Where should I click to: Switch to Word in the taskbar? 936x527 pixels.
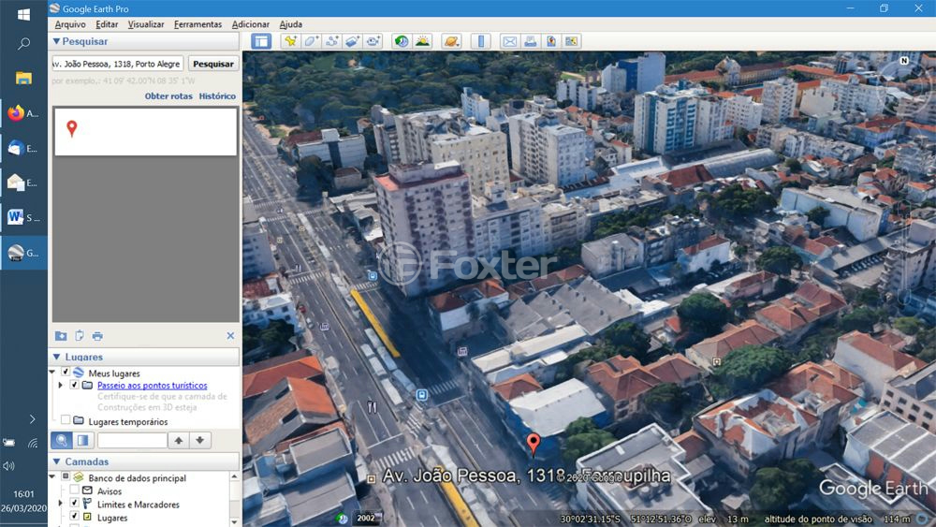pyautogui.click(x=24, y=218)
